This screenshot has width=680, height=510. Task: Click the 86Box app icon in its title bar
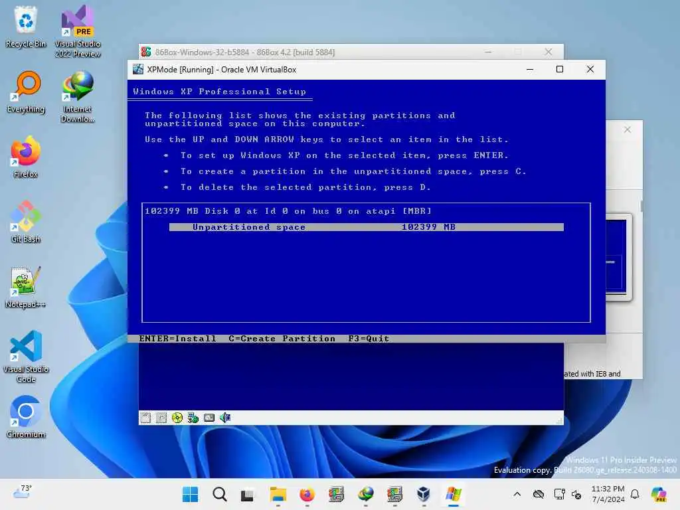pyautogui.click(x=145, y=52)
